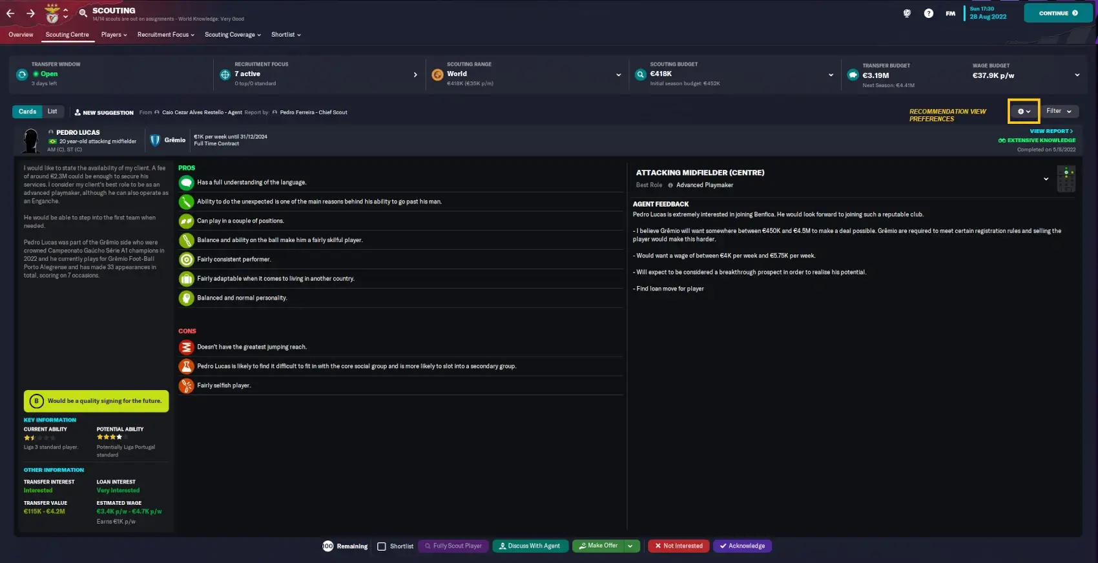Click Pedro Lucas player silhouette
The width and height of the screenshot is (1098, 563).
(x=31, y=140)
